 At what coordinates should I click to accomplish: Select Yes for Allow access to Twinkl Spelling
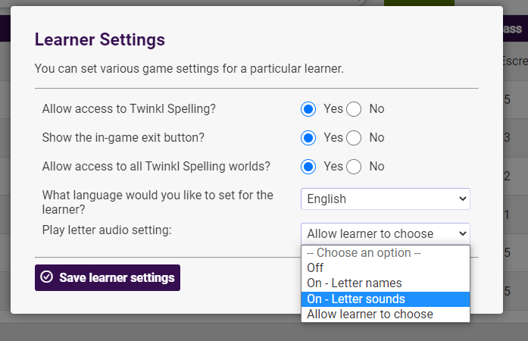(x=308, y=109)
